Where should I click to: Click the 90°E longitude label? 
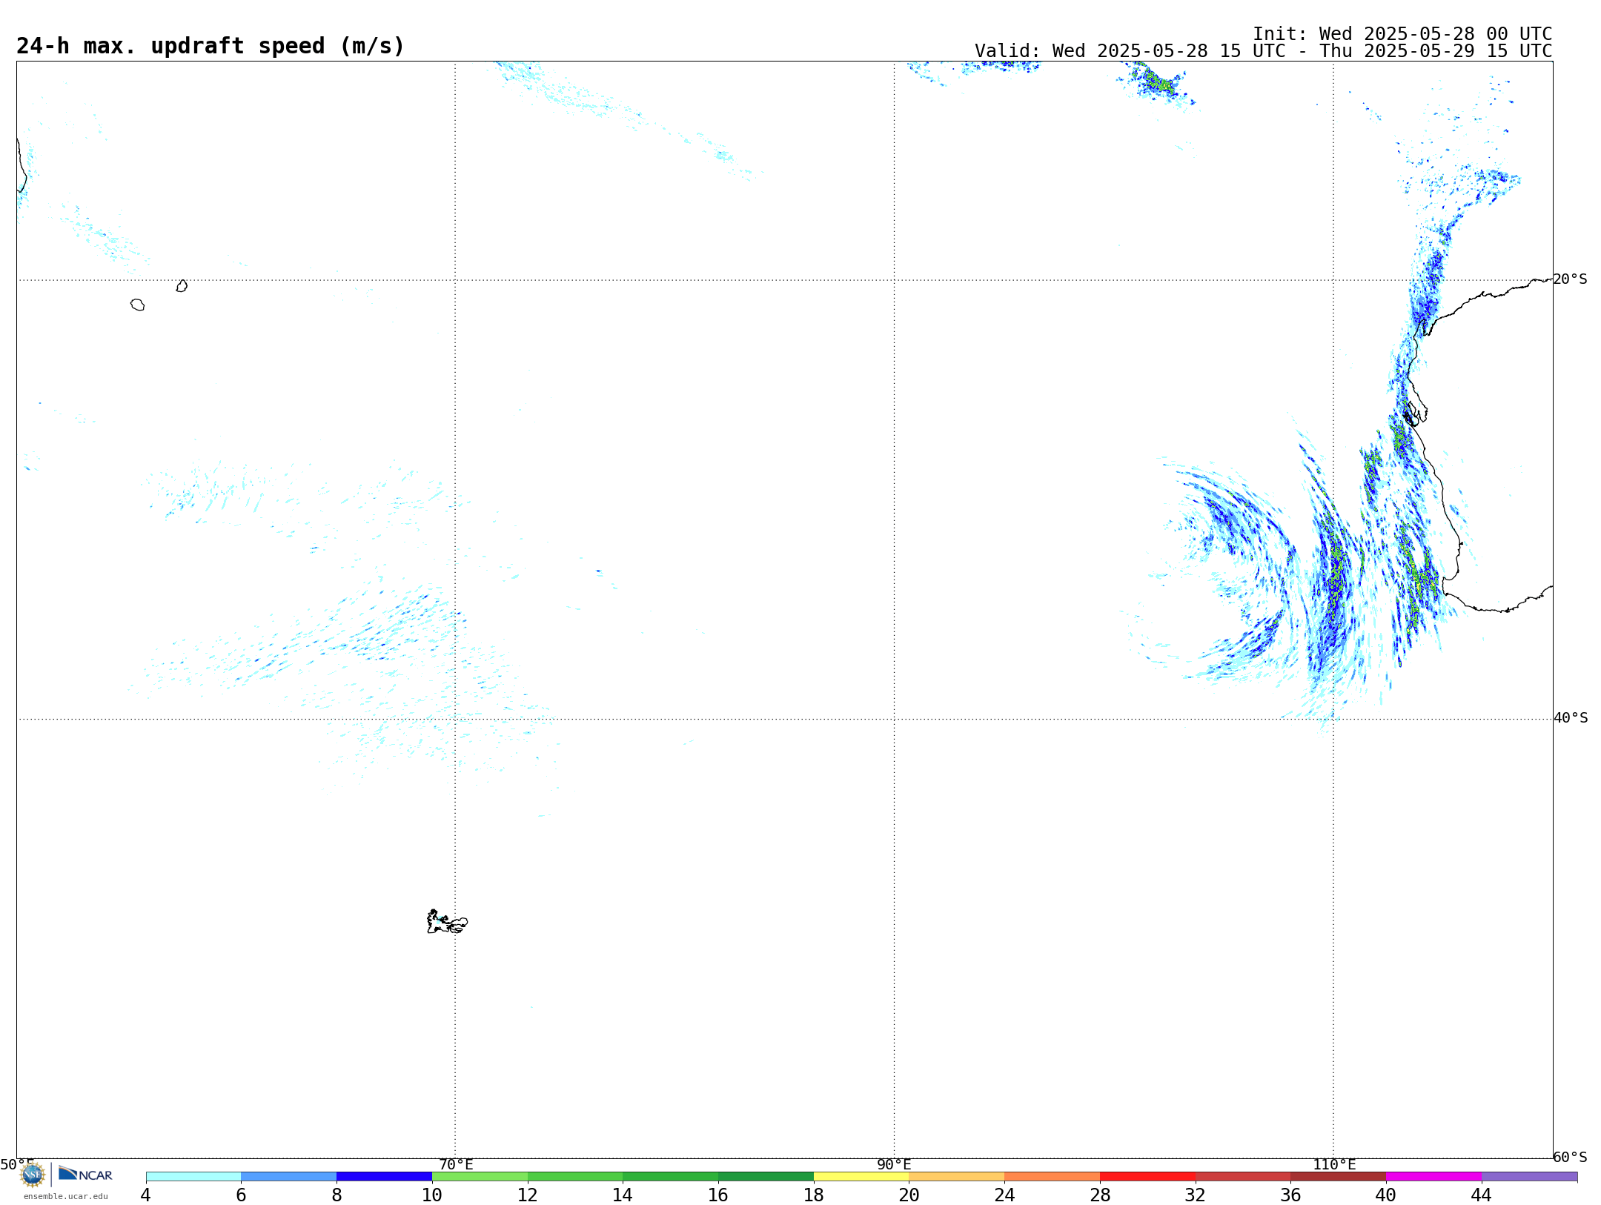click(x=894, y=1165)
